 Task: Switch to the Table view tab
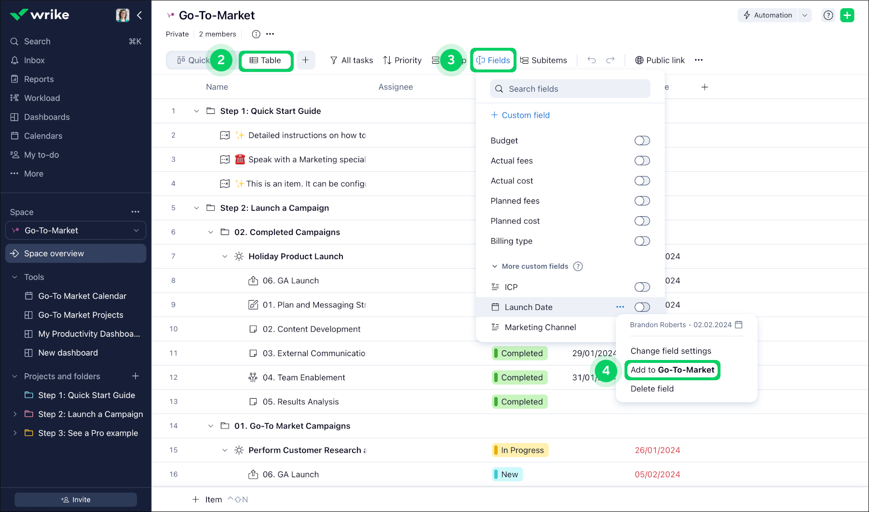coord(265,60)
